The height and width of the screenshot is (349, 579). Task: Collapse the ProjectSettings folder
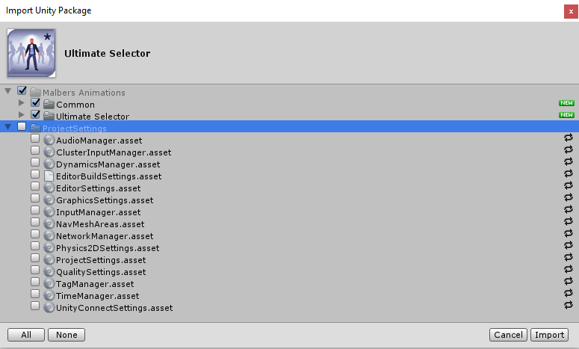pyautogui.click(x=7, y=127)
